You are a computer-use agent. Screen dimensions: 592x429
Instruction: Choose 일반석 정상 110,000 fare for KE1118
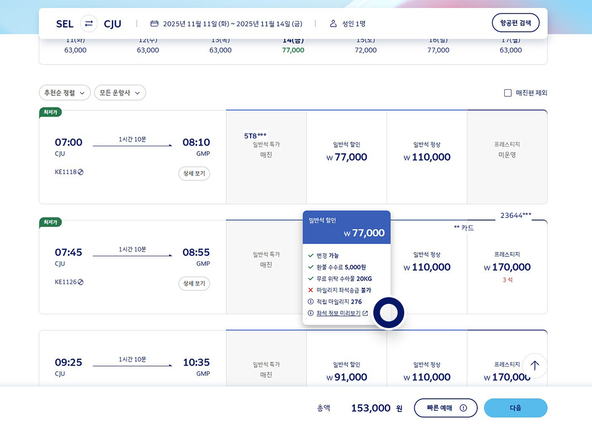[x=427, y=157]
